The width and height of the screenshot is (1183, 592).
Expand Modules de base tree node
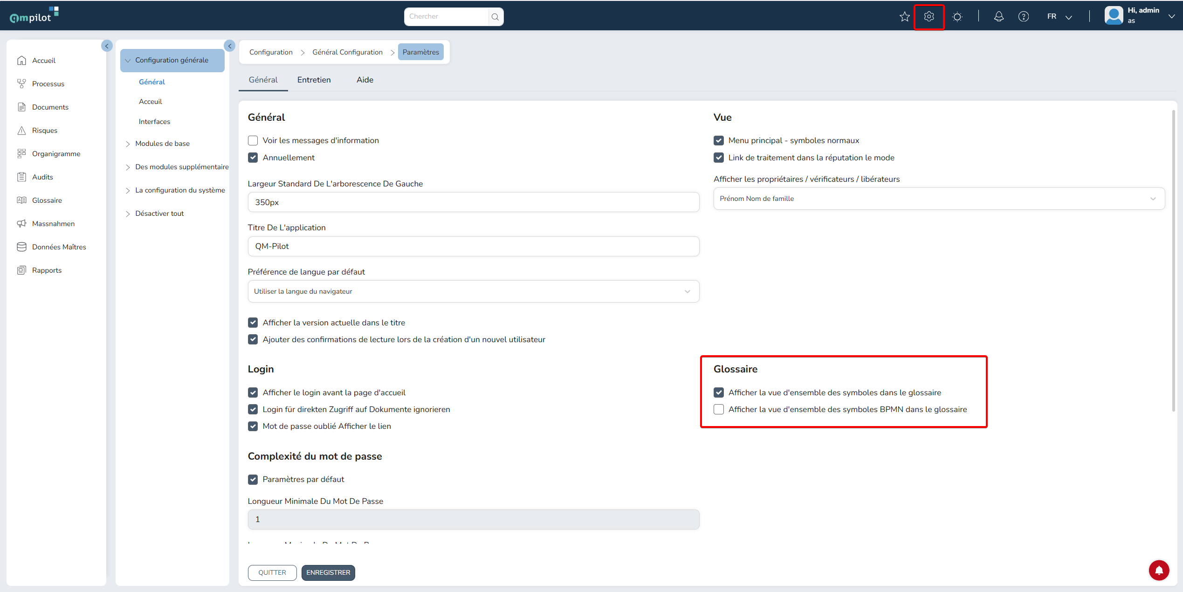(x=128, y=144)
